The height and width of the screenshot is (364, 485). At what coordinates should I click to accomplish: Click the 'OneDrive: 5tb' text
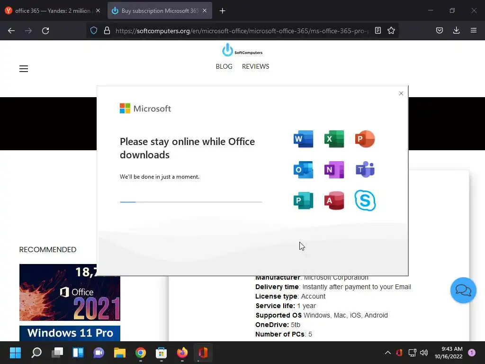click(x=278, y=325)
